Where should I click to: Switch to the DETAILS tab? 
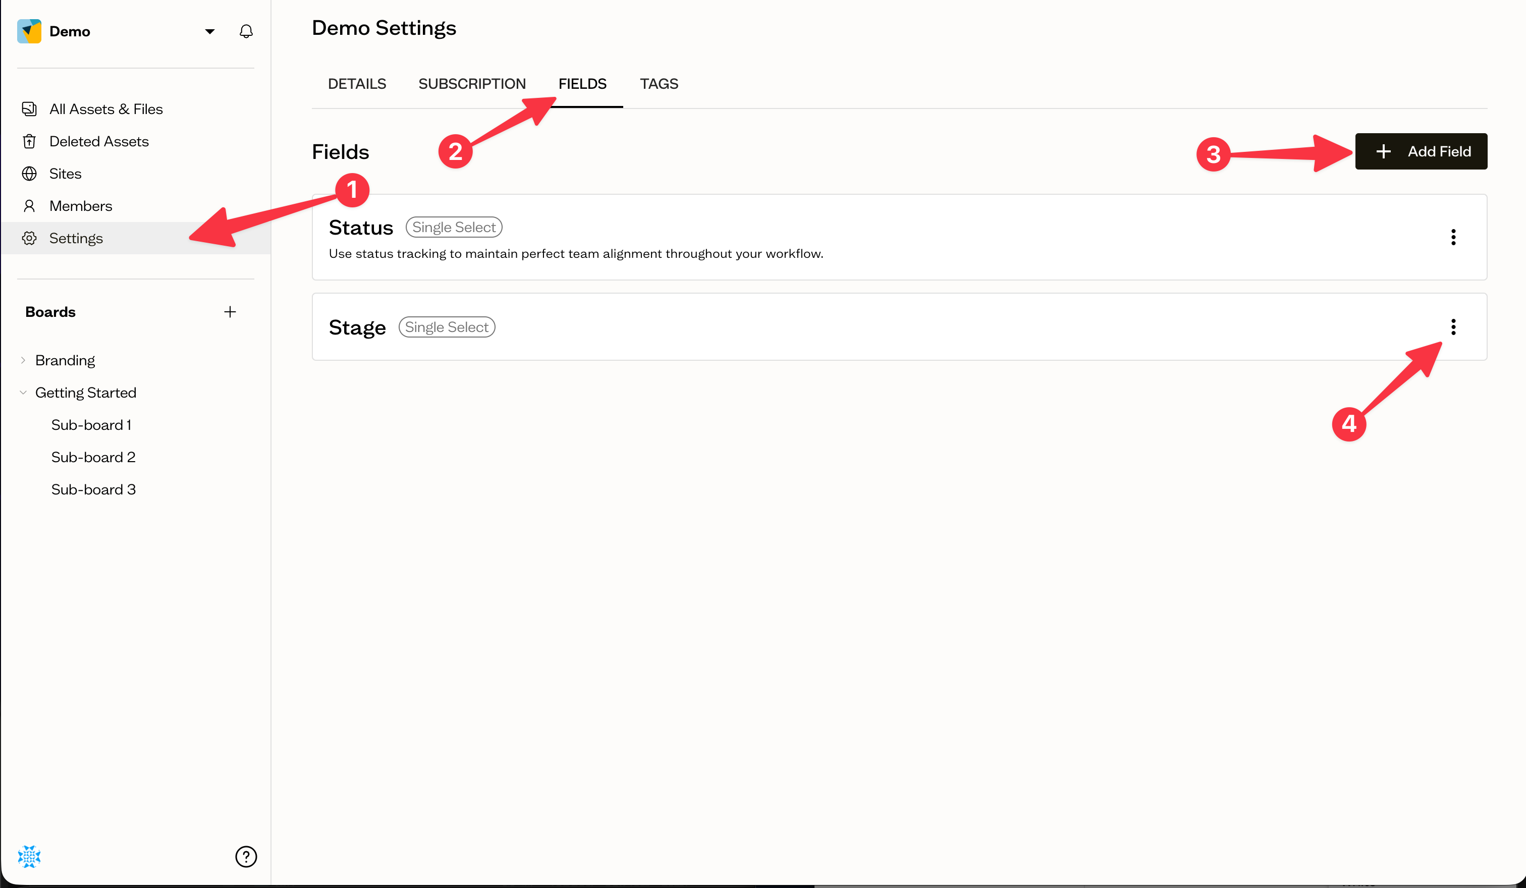pyautogui.click(x=357, y=84)
